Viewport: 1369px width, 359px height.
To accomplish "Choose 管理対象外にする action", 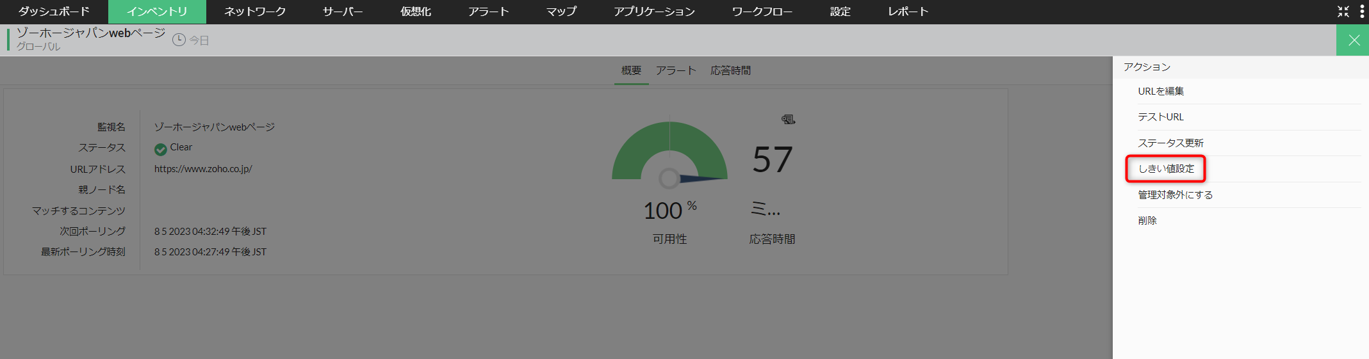I will [x=1176, y=195].
